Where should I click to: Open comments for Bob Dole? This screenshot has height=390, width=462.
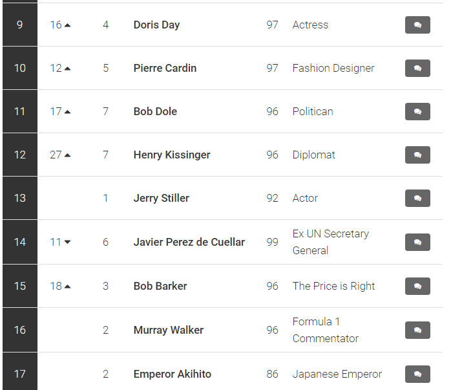(x=417, y=111)
